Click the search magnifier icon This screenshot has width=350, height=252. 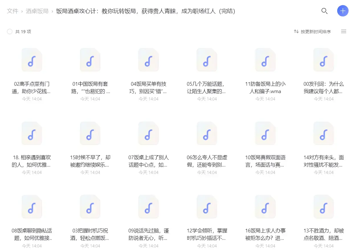coord(324,11)
